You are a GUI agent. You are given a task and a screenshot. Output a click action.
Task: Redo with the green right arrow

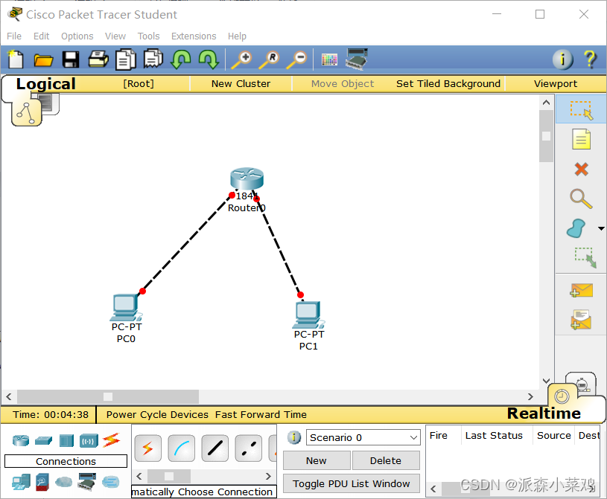209,59
